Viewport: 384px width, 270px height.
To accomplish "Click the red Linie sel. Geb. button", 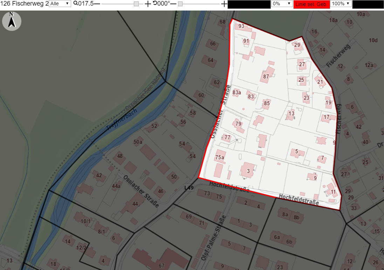I will click(311, 4).
